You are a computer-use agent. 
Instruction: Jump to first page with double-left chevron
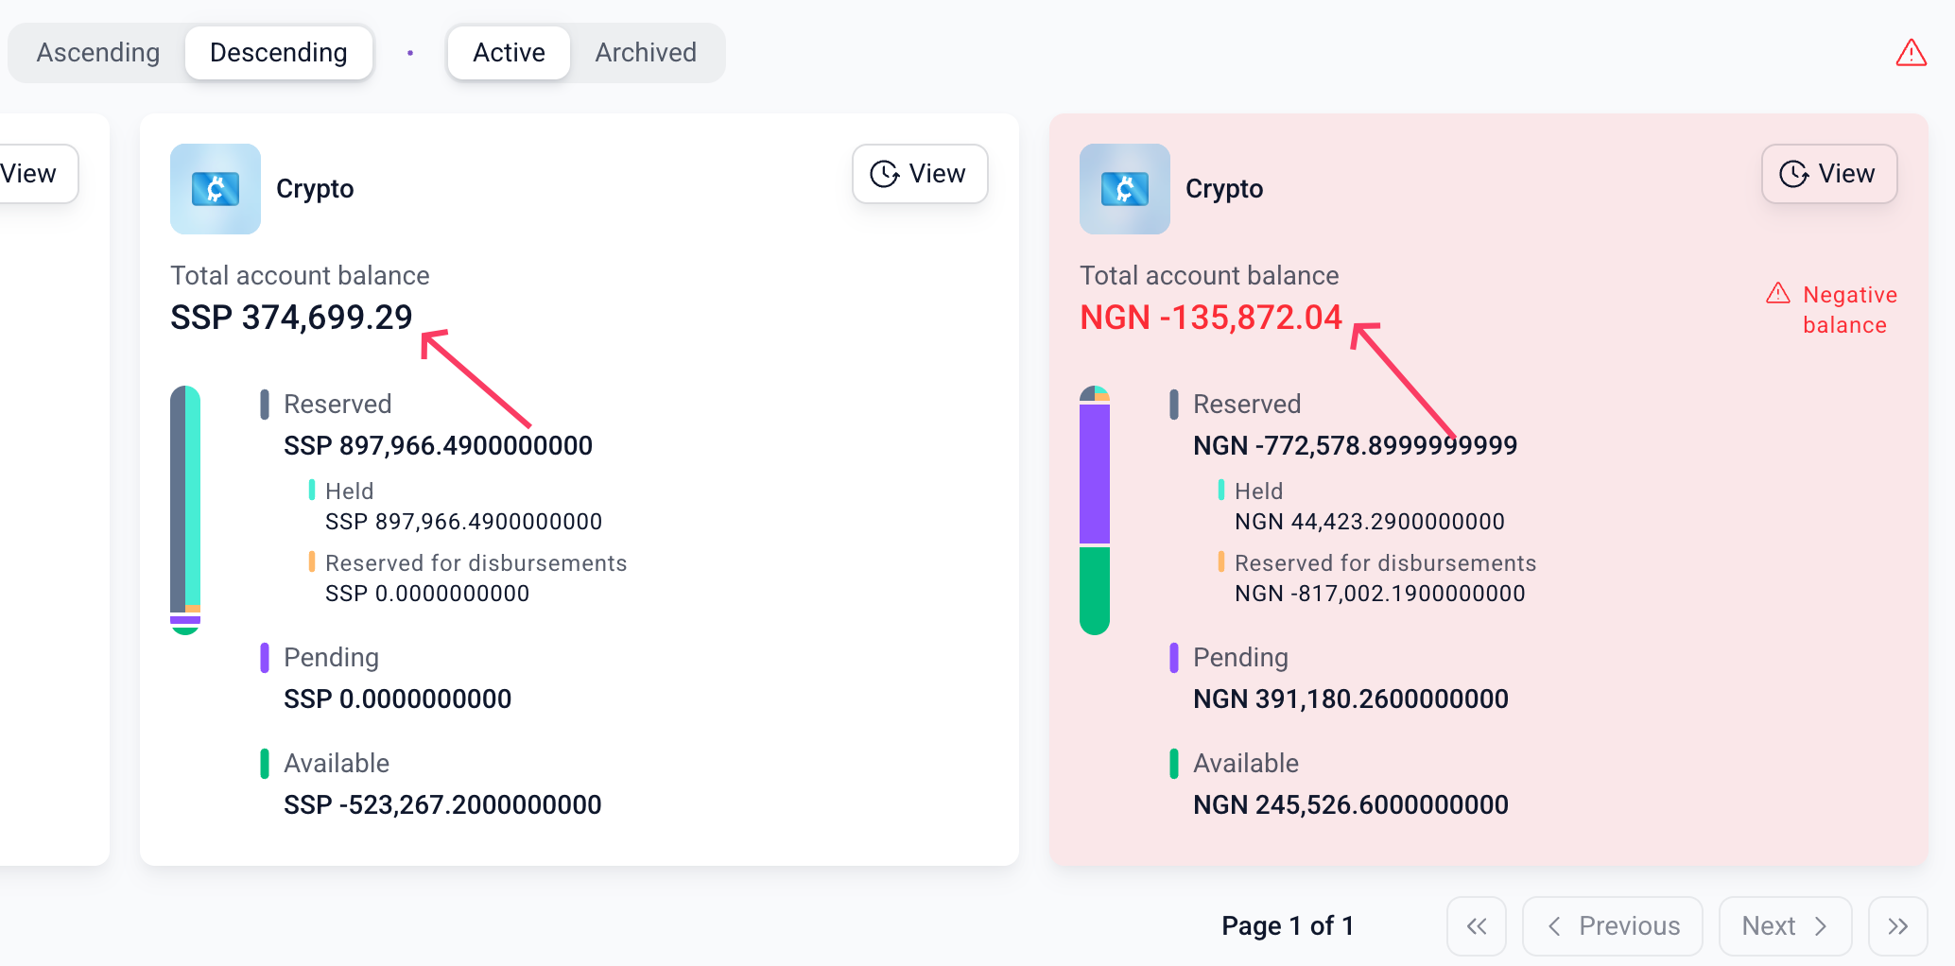[x=1477, y=926]
